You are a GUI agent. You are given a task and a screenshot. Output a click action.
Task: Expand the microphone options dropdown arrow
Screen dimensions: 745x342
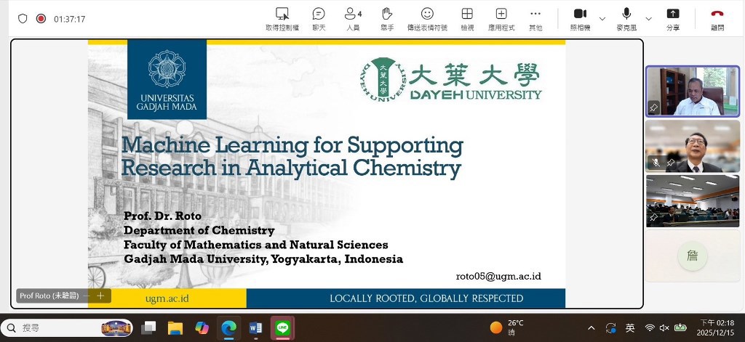[648, 18]
